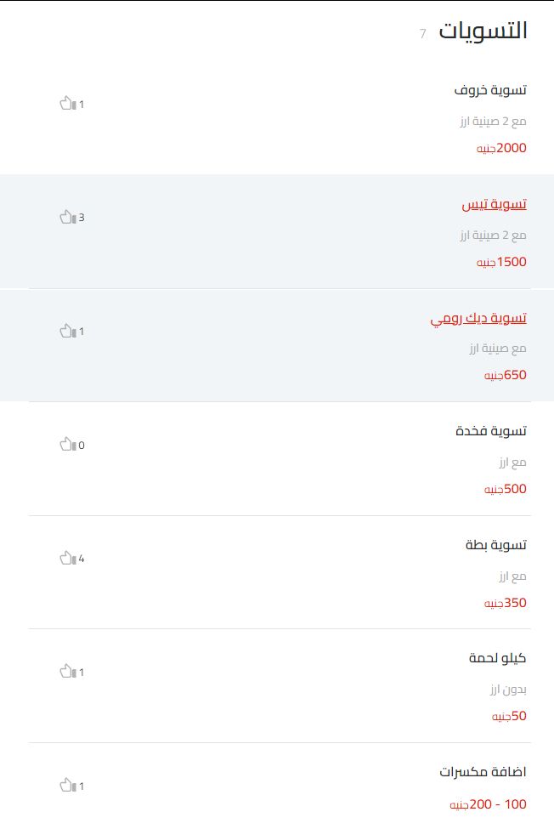Click the like counter showing 3
This screenshot has width=554, height=829.
[x=80, y=216]
